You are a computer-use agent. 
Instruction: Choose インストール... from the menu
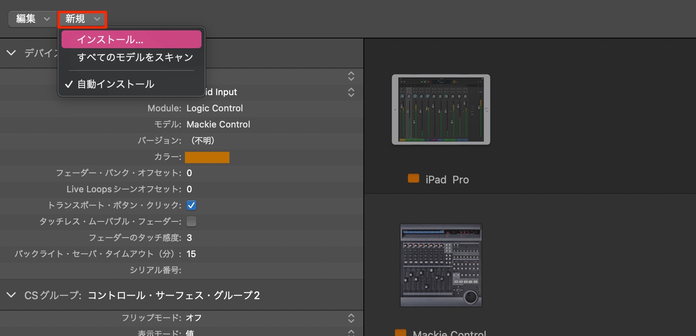point(132,39)
